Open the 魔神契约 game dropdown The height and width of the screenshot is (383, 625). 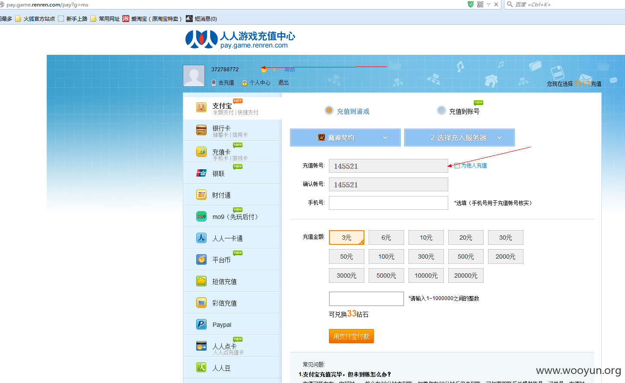coord(345,137)
